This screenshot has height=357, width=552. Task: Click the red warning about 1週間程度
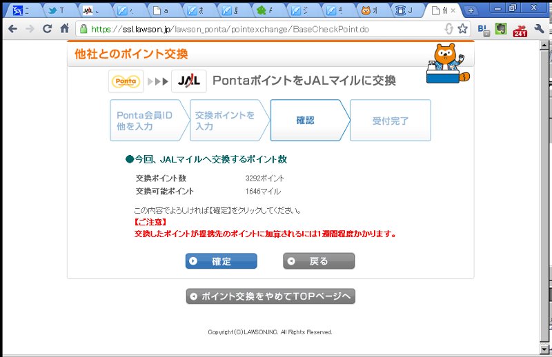click(x=266, y=234)
